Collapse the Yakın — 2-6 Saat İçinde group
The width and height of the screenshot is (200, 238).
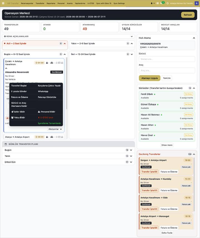click(132, 43)
